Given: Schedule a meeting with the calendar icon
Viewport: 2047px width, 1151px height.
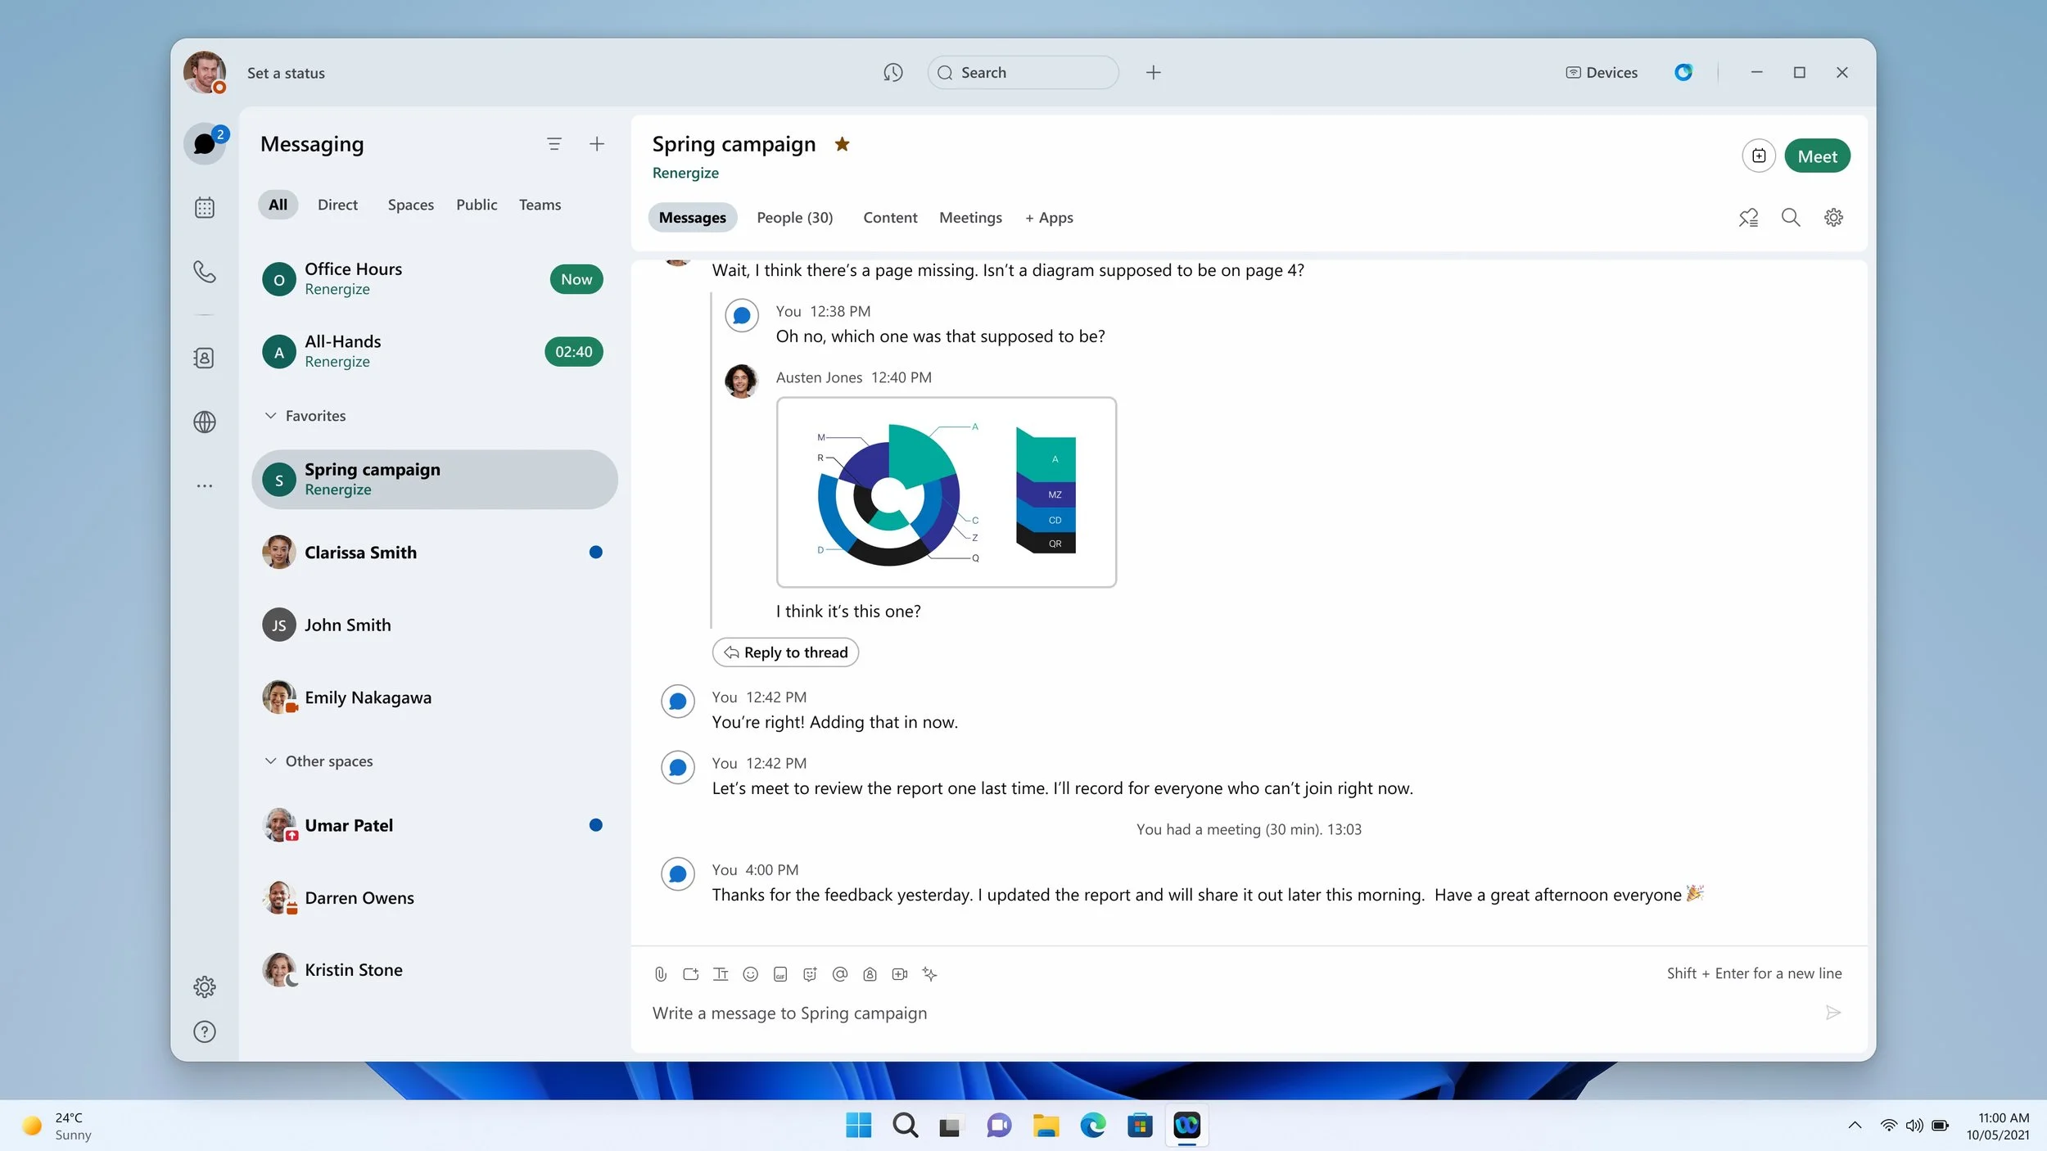Looking at the screenshot, I should pos(1758,156).
